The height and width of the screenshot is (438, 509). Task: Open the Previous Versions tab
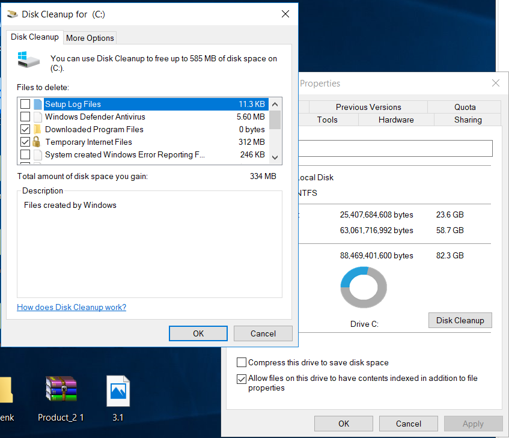tap(368, 107)
